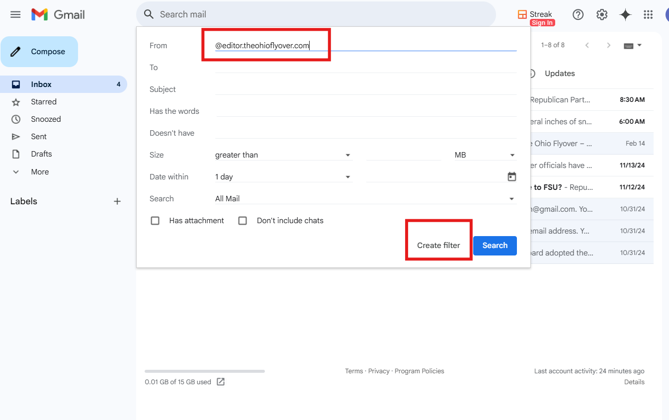
Task: Open the main menu hamburger icon
Action: point(15,14)
